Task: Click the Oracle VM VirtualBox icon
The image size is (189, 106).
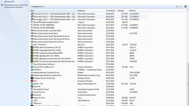Action: click(32, 67)
